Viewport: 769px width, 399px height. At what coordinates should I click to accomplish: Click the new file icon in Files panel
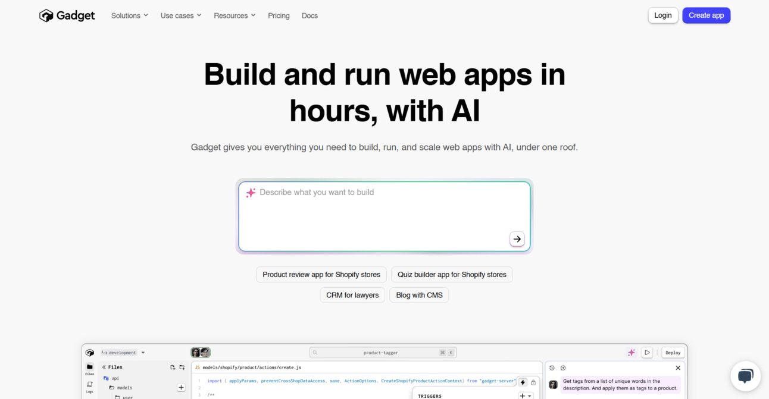pyautogui.click(x=173, y=367)
